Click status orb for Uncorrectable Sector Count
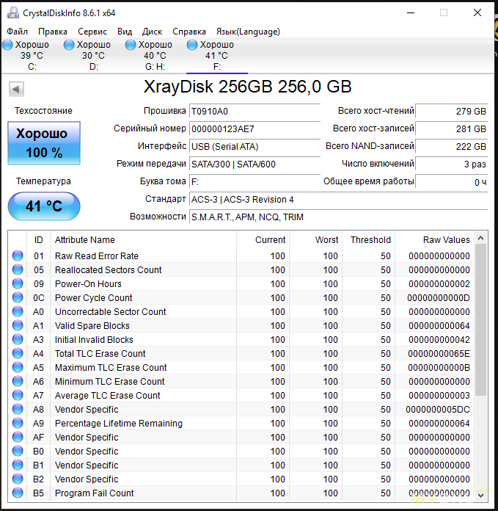Image resolution: width=498 pixels, height=511 pixels. click(x=18, y=311)
